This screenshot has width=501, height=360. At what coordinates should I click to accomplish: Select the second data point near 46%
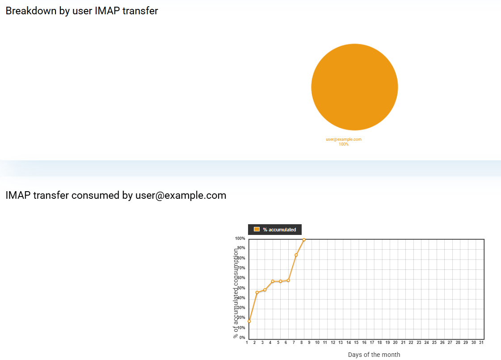[257, 293]
